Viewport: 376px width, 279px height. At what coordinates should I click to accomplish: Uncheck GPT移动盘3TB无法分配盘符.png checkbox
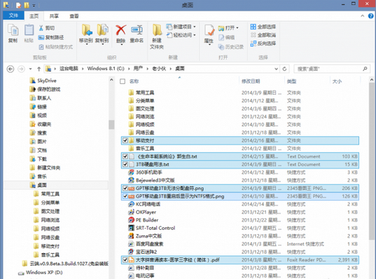(125, 189)
